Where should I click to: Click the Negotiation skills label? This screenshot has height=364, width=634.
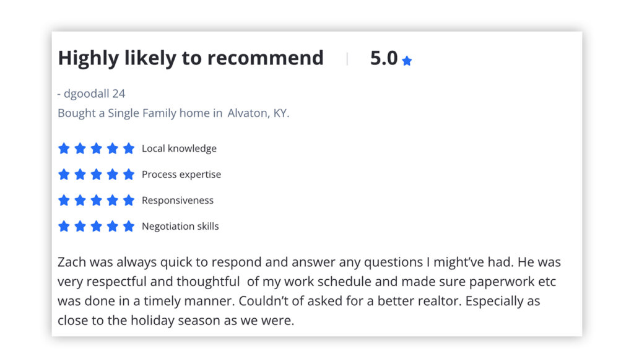coord(180,227)
